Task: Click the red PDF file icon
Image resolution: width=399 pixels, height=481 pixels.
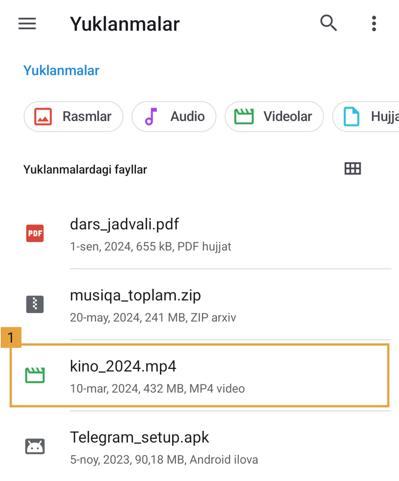Action: [35, 233]
